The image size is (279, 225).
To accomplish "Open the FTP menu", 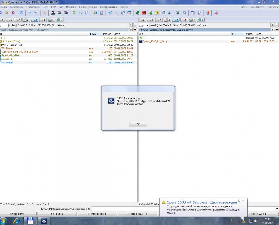I will [53, 7].
